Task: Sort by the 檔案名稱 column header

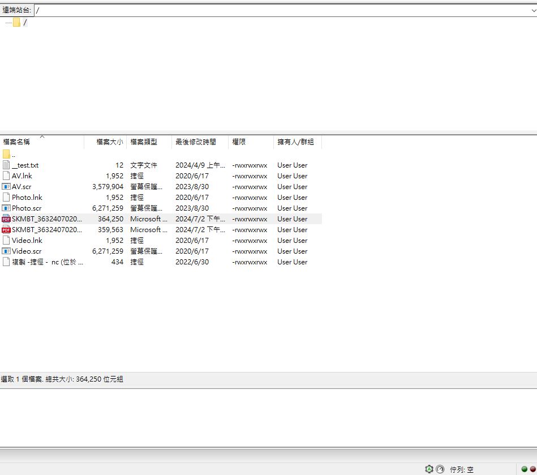Action: click(x=42, y=142)
